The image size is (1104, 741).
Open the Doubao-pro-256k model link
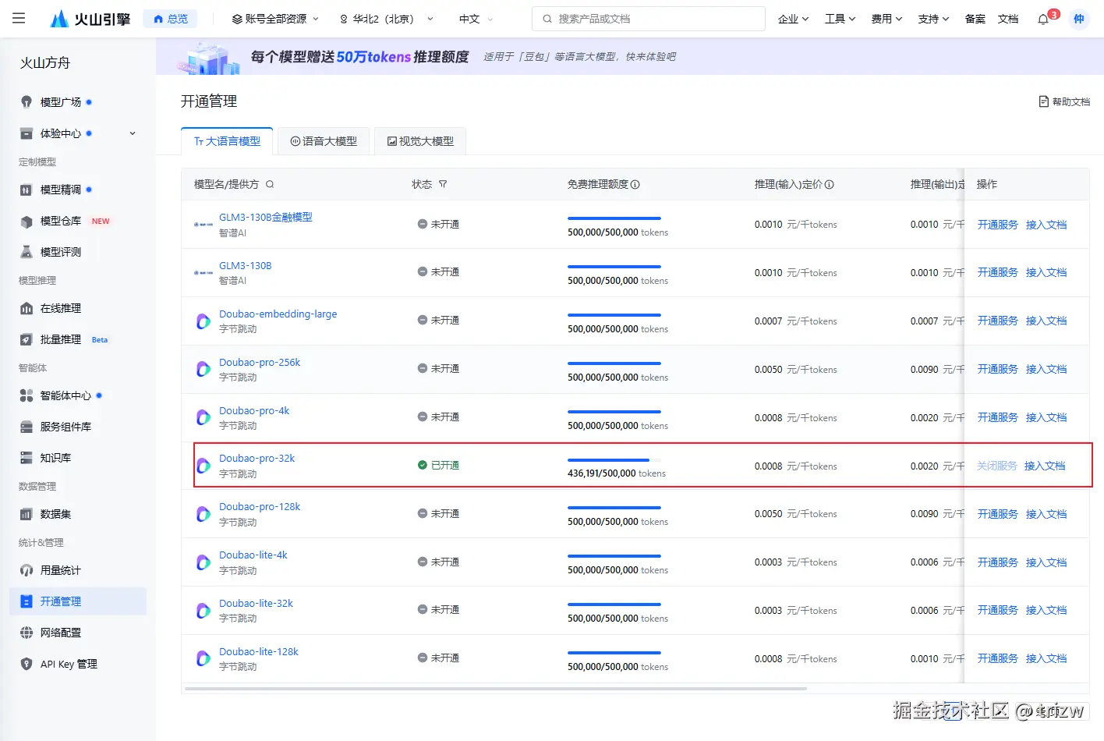pyautogui.click(x=260, y=363)
